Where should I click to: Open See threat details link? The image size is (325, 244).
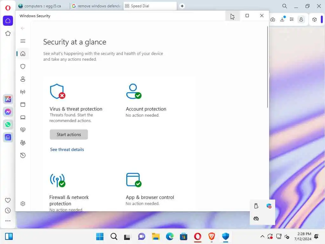tap(67, 149)
